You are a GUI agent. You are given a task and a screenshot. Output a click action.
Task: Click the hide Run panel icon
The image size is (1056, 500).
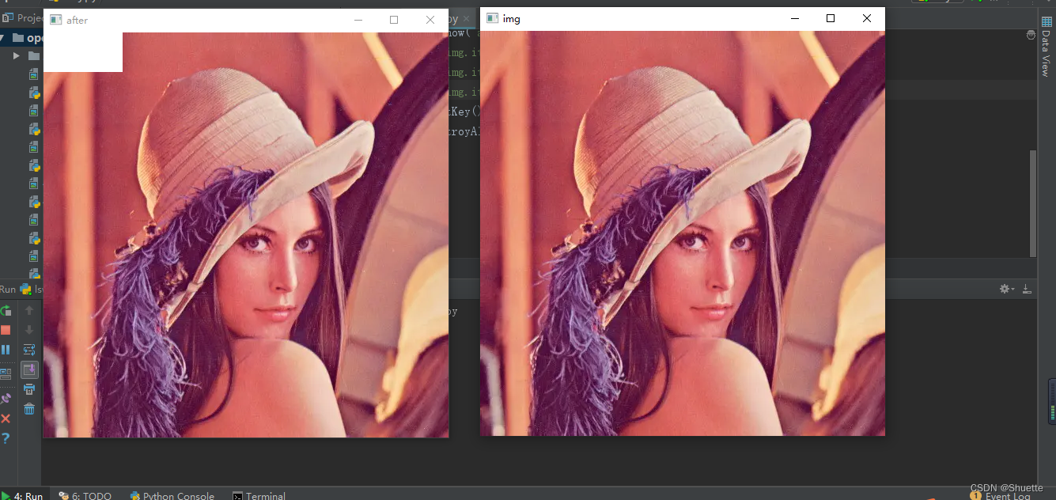click(x=1027, y=290)
